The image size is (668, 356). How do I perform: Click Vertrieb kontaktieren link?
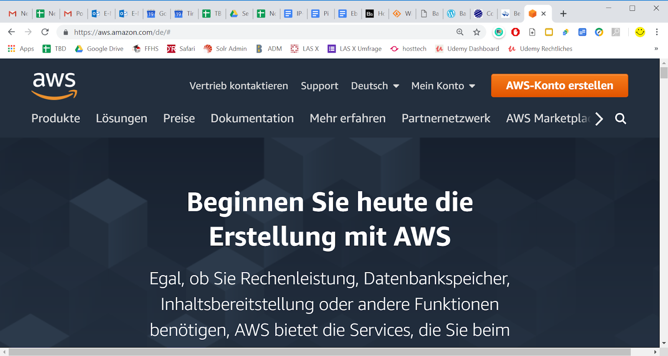239,86
